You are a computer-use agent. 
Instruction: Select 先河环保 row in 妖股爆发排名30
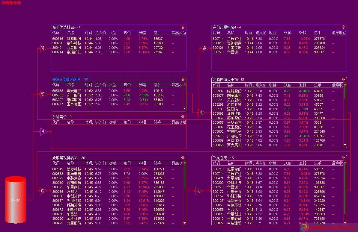(x=117, y=201)
